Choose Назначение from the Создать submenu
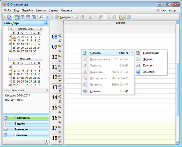Image resolution: width=182 pixels, height=147 pixels. 151,53
